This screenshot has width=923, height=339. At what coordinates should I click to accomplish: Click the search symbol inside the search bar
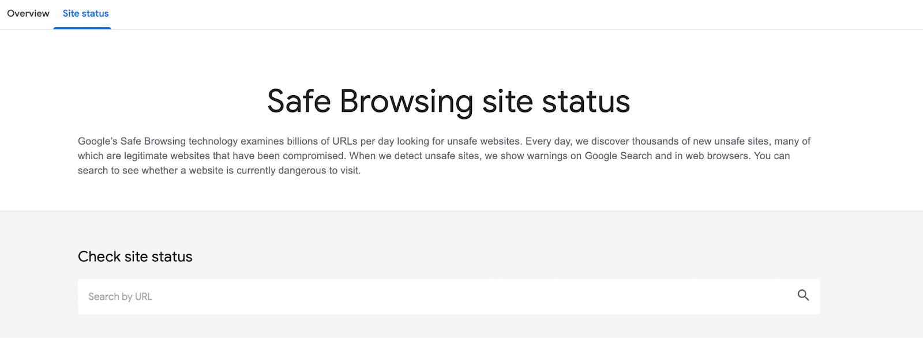point(803,296)
